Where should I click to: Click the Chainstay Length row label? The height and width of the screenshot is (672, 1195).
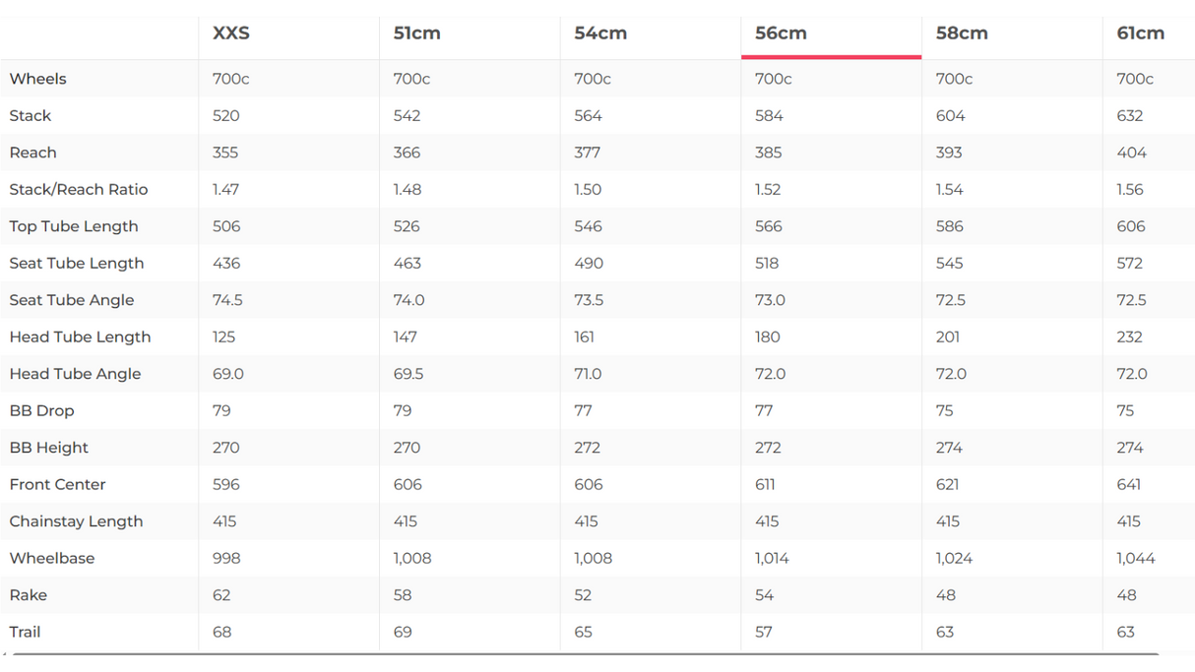coord(77,521)
